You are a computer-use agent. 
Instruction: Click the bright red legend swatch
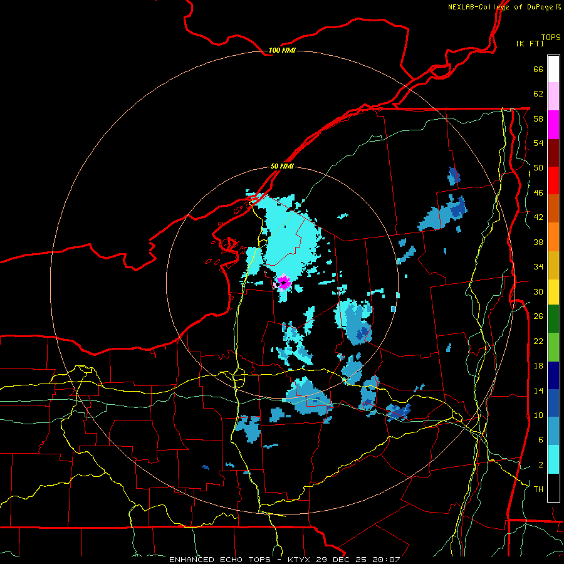coord(553,180)
